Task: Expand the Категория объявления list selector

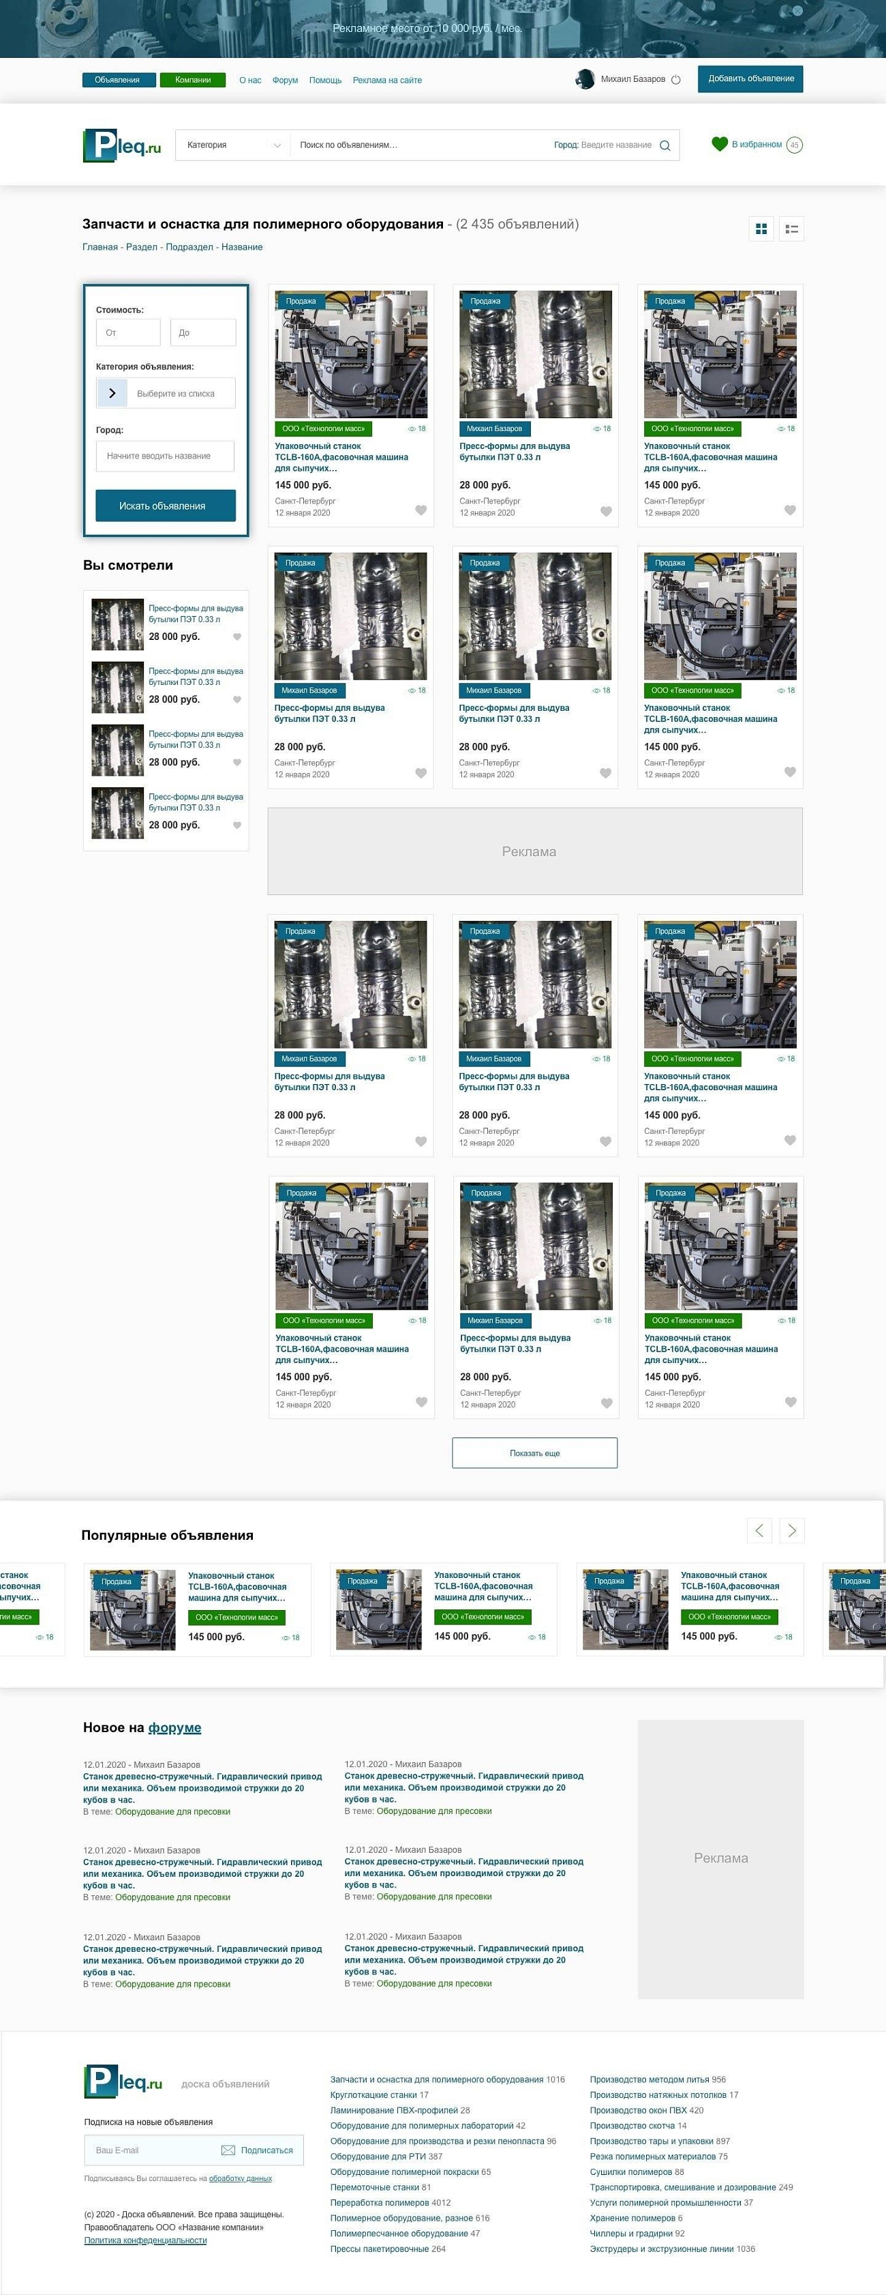Action: 112,393
